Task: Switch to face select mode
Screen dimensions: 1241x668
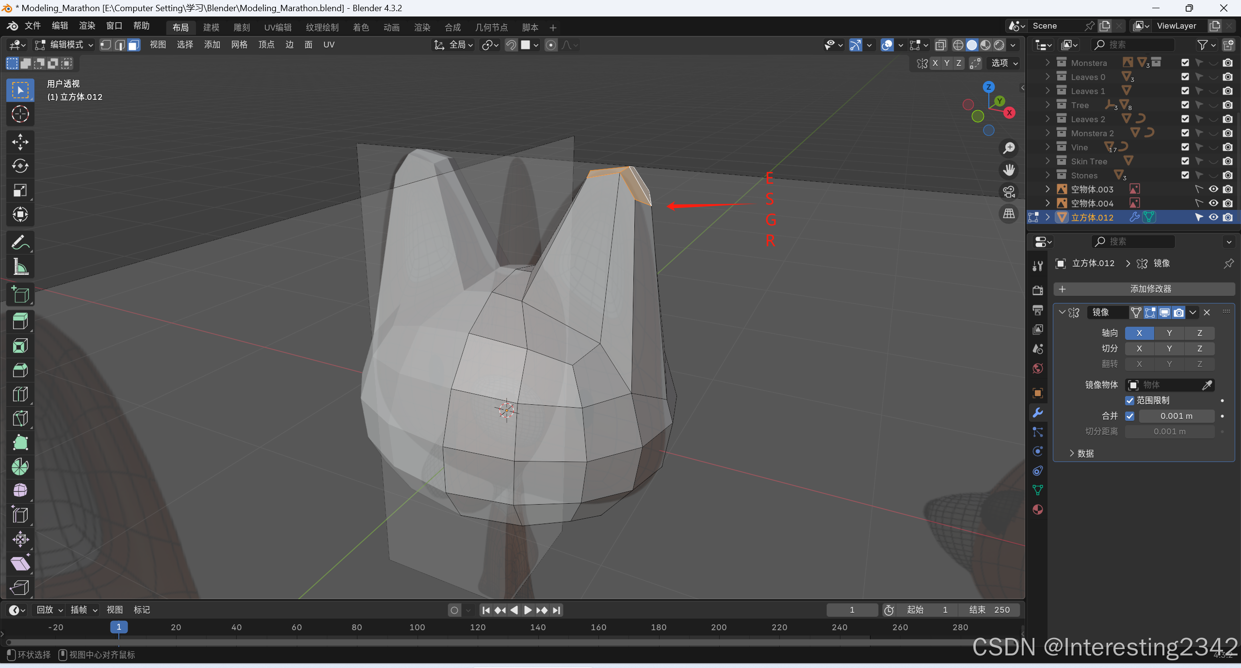Action: point(134,45)
